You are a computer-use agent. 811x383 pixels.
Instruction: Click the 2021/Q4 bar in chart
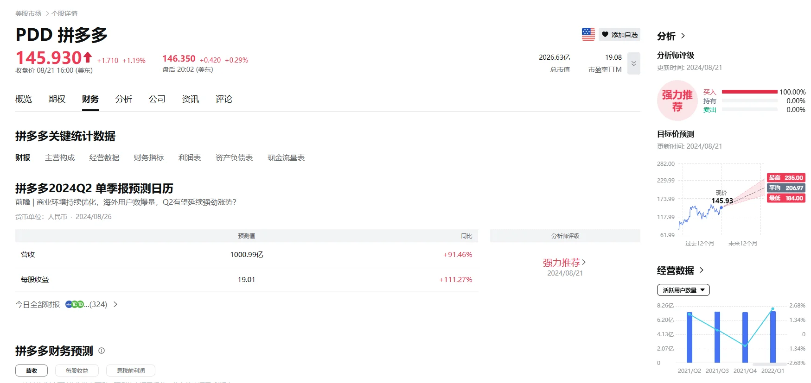(x=745, y=337)
